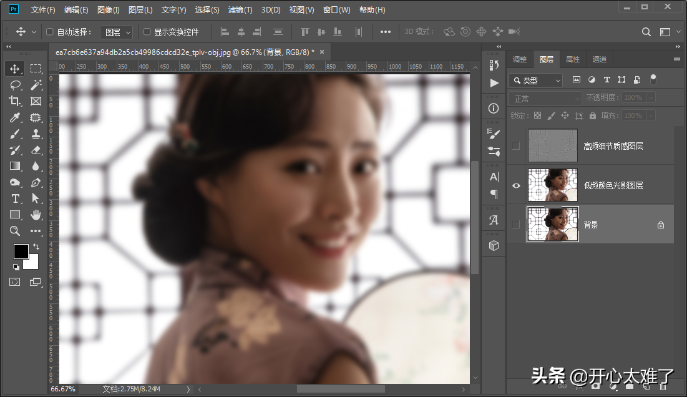Open the 不透明度 value dropdown arrow
Viewport: 687px width, 397px height.
651,97
